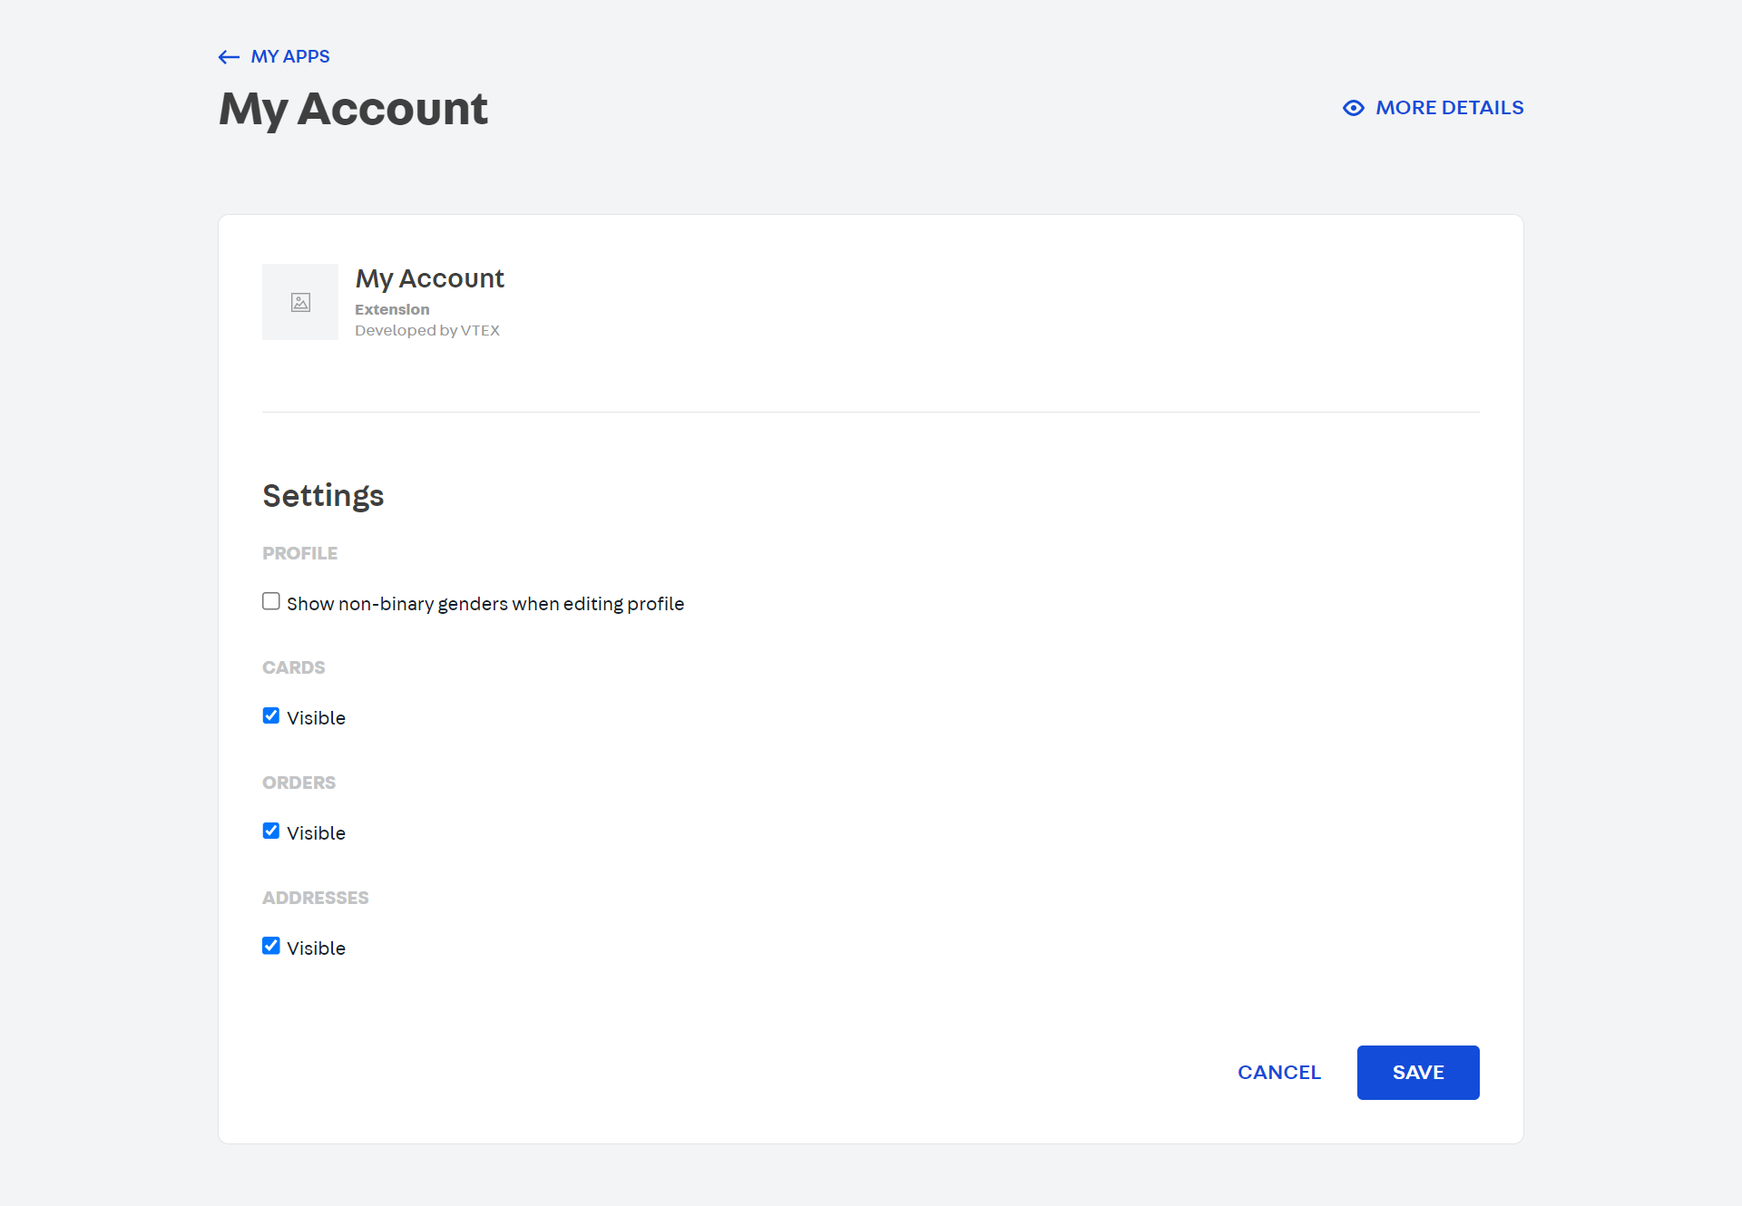Image resolution: width=1742 pixels, height=1206 pixels.
Task: Disable the Visible checkbox under CARDS
Action: 270,715
